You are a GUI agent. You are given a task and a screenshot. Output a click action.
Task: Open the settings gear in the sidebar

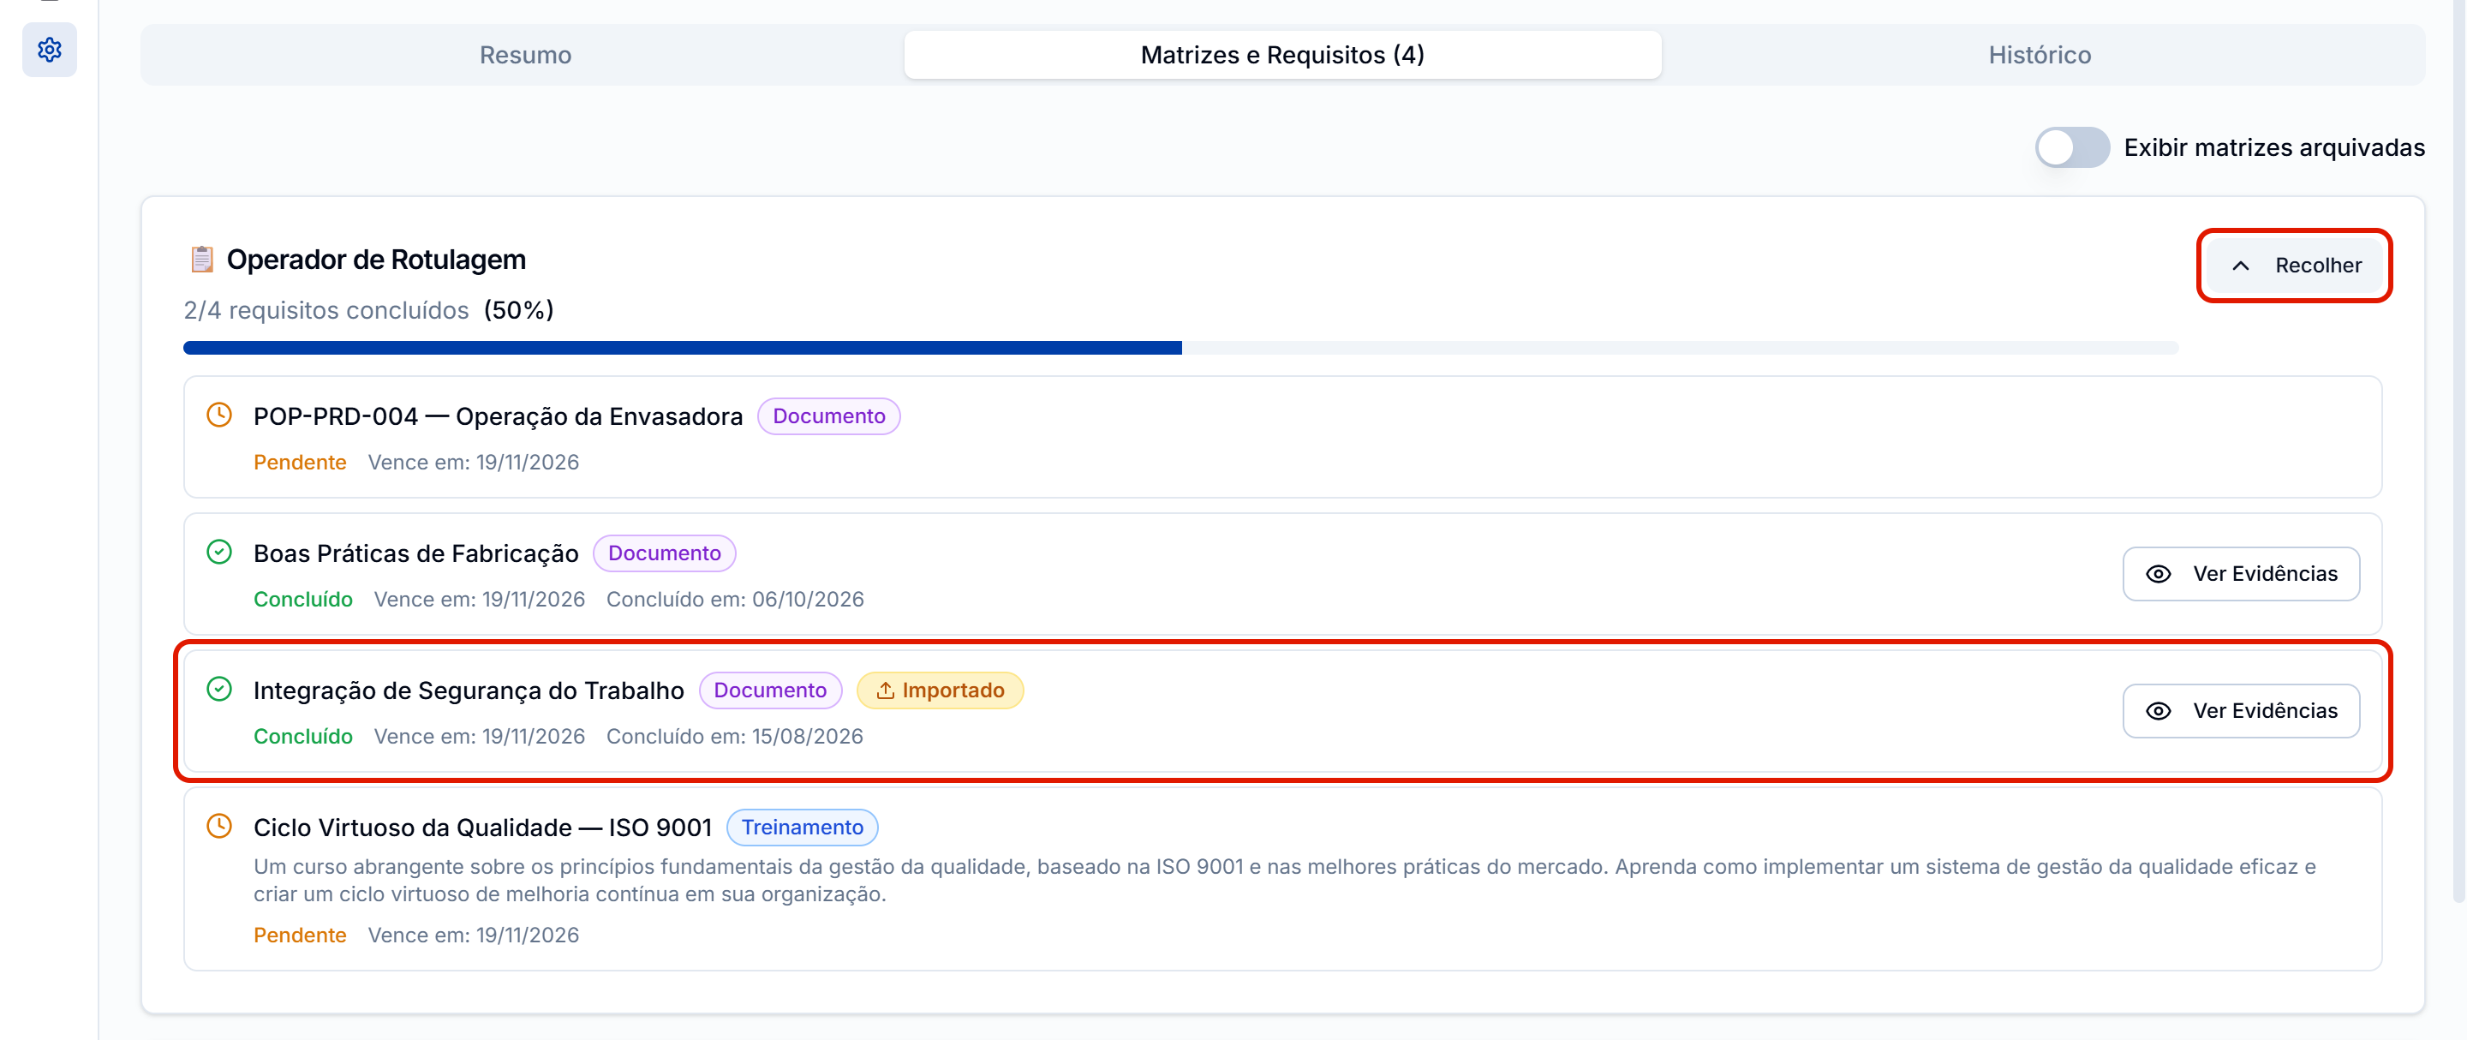49,50
